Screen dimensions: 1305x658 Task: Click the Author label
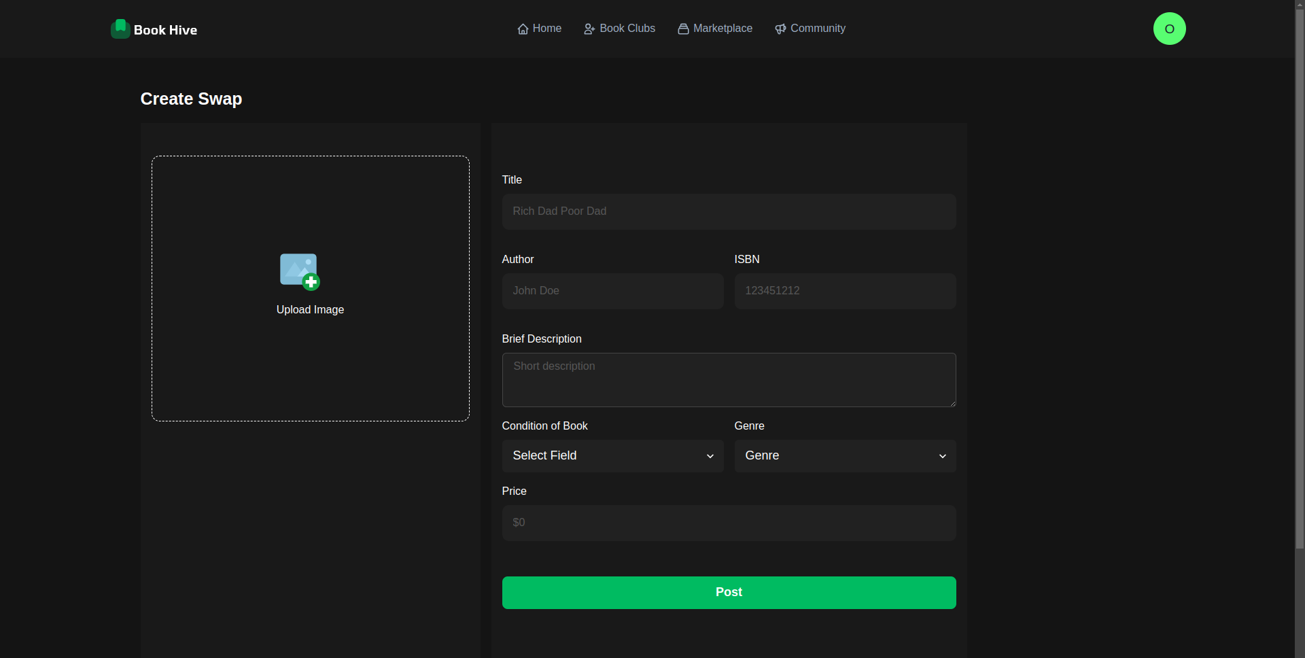click(x=518, y=259)
